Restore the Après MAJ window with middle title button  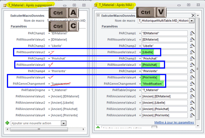188,5
